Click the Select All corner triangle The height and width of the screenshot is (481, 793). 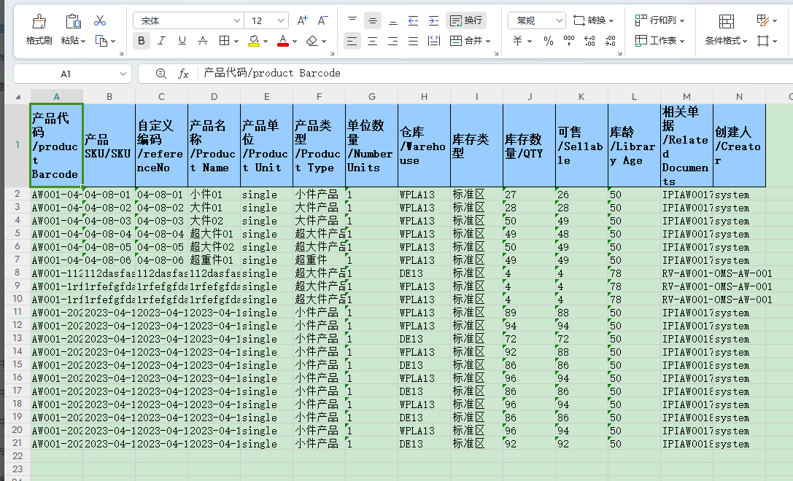18,96
